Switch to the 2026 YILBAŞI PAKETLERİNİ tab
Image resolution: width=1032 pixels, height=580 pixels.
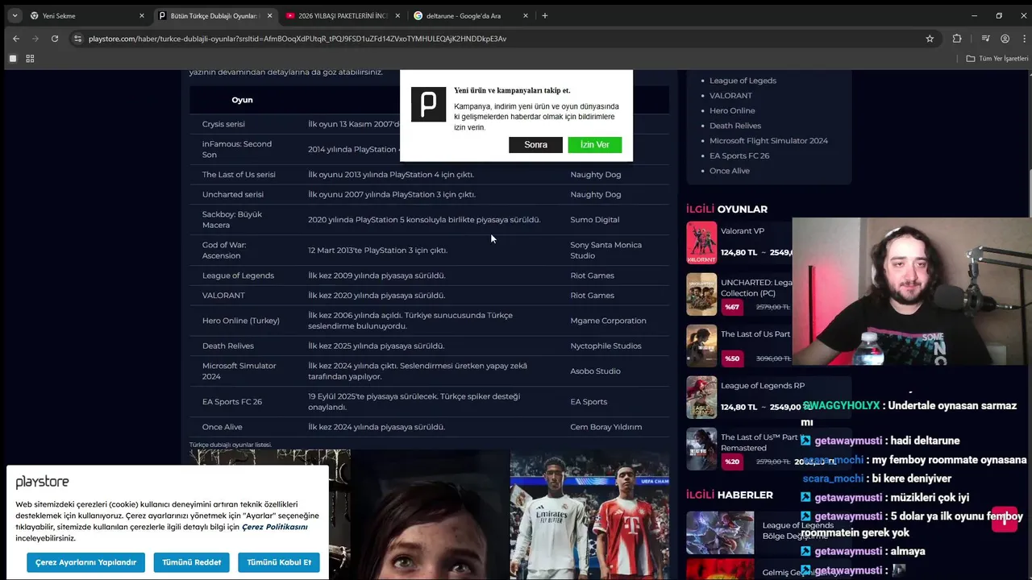(343, 15)
